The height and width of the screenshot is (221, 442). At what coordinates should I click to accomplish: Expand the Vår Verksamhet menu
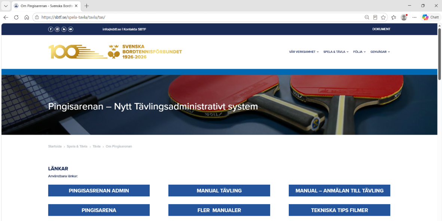(304, 52)
